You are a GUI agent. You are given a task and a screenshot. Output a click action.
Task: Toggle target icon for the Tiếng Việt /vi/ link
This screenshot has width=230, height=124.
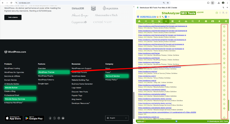[224, 81]
